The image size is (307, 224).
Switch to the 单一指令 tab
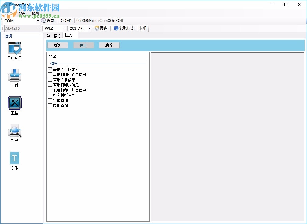pyautogui.click(x=53, y=35)
